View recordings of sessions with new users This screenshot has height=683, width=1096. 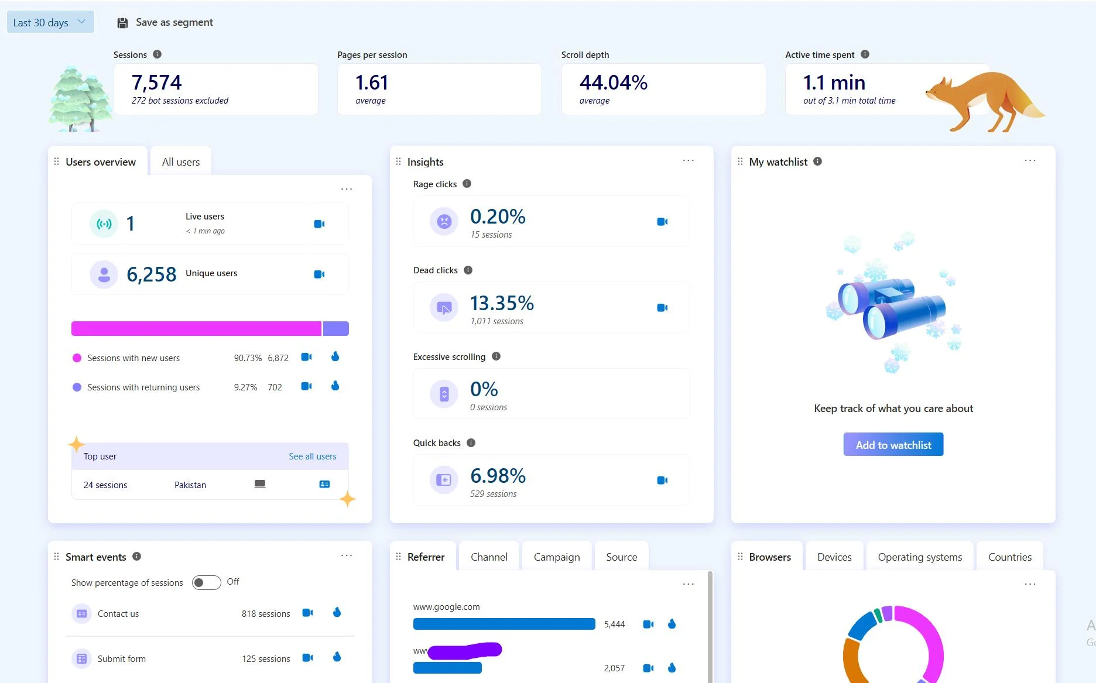point(306,357)
